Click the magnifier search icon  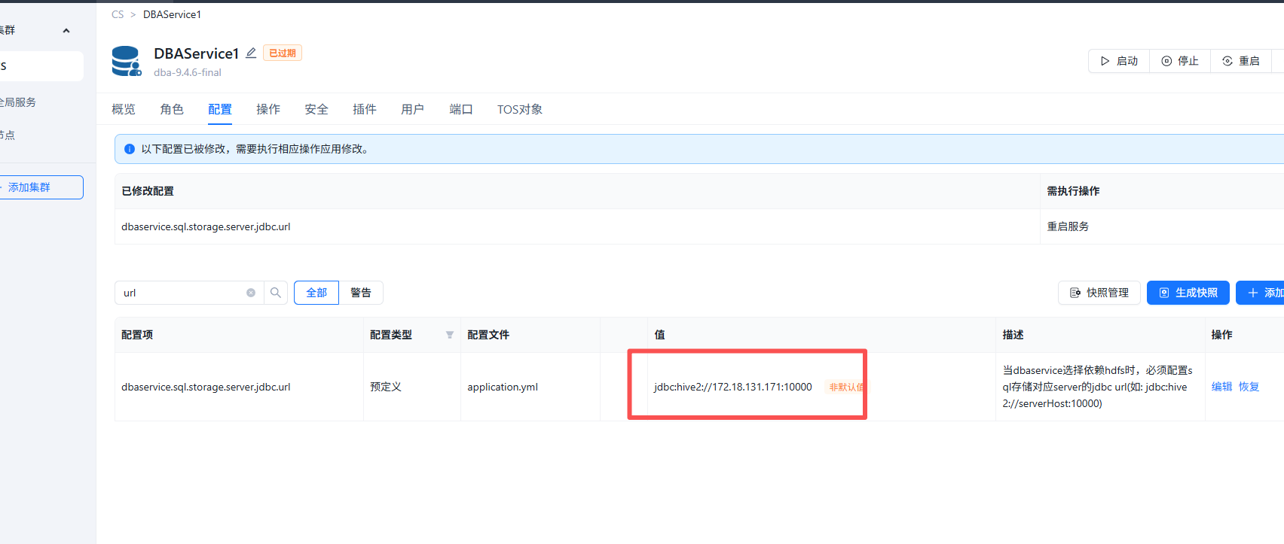276,293
